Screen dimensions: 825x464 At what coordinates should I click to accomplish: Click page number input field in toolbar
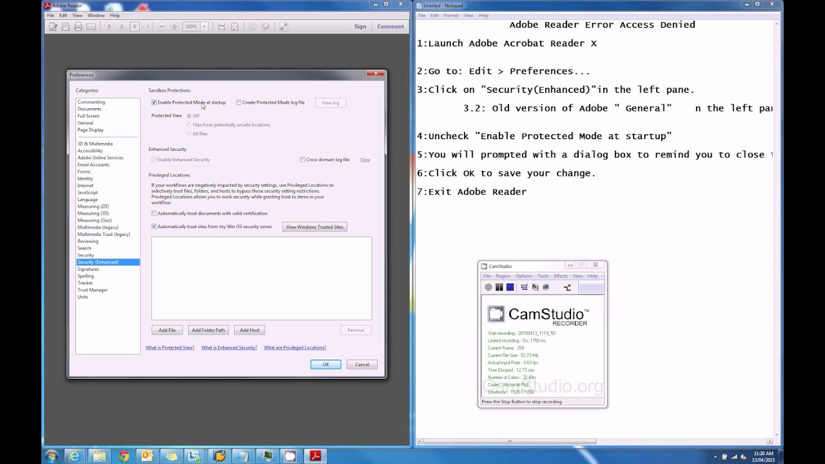tap(135, 26)
